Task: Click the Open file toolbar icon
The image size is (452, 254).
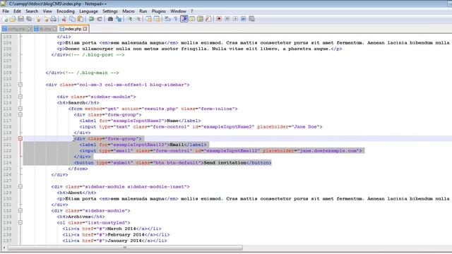Action: pyautogui.click(x=13, y=19)
